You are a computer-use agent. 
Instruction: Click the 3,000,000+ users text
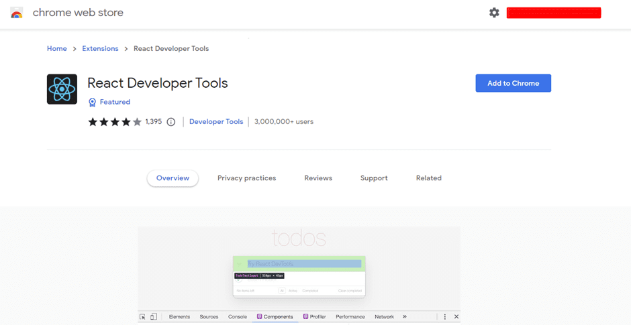(284, 122)
